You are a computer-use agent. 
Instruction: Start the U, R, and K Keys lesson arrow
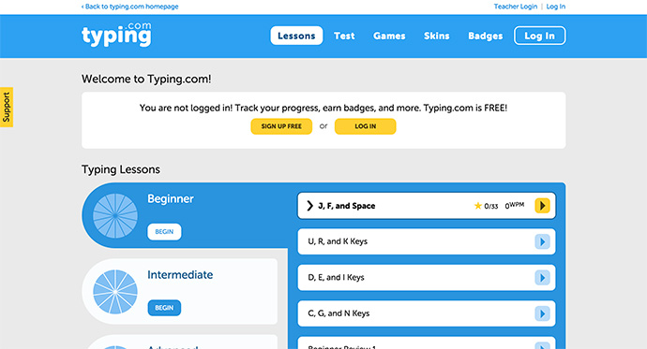coord(542,241)
